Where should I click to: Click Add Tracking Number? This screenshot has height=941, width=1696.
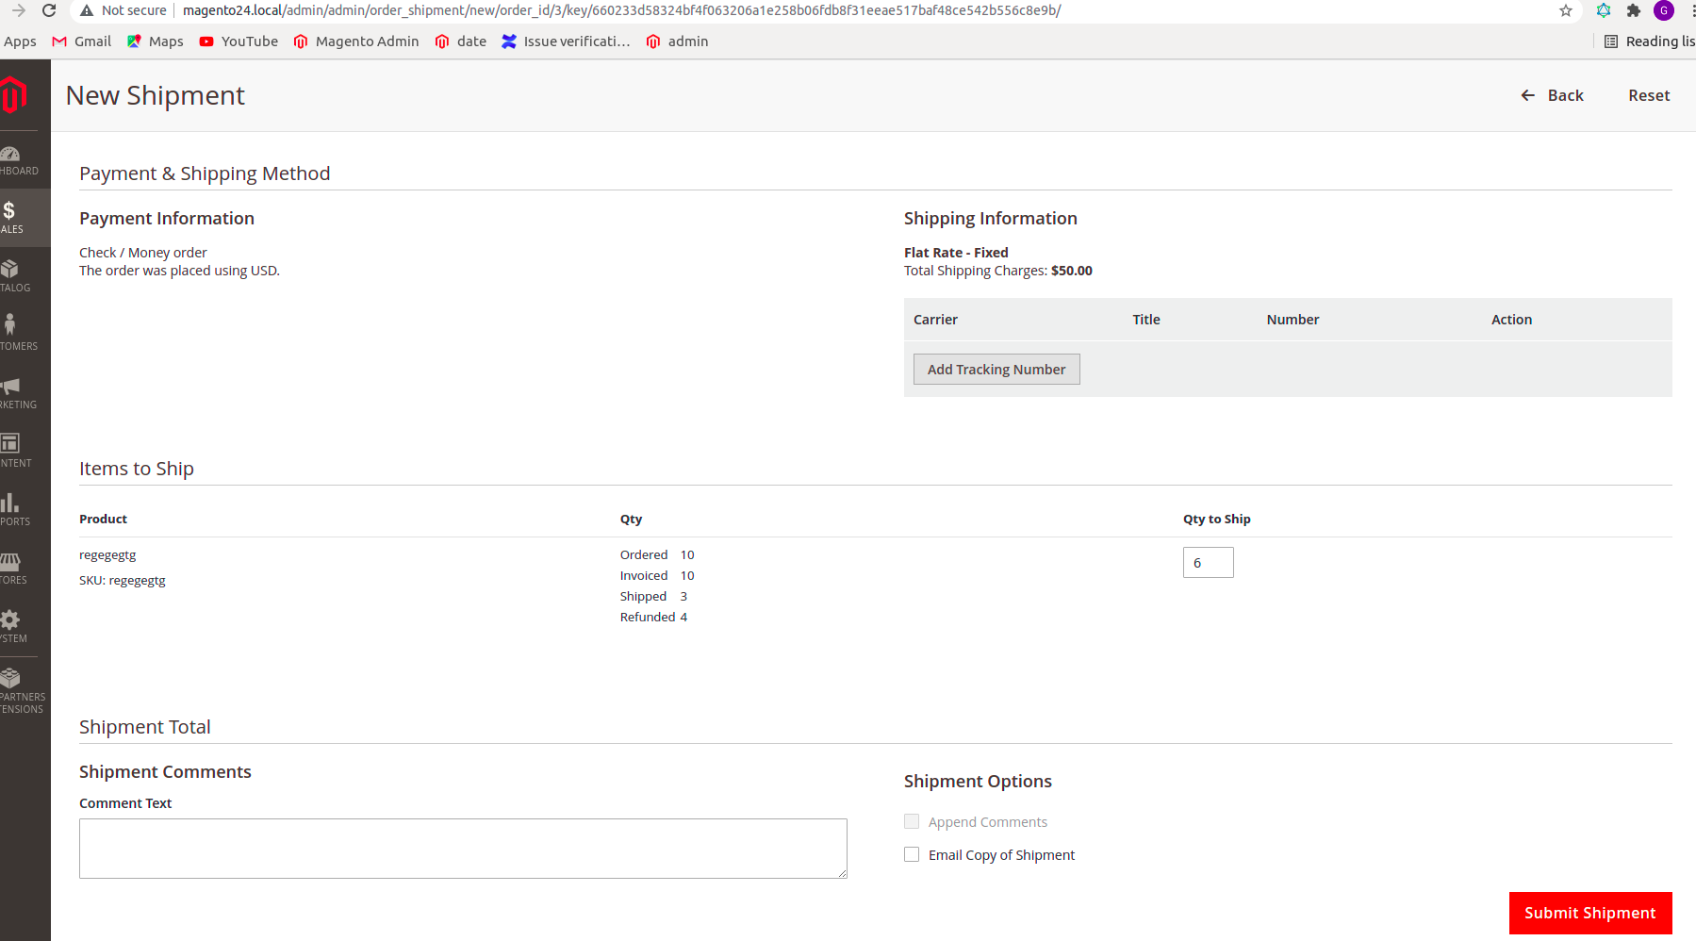[996, 369]
